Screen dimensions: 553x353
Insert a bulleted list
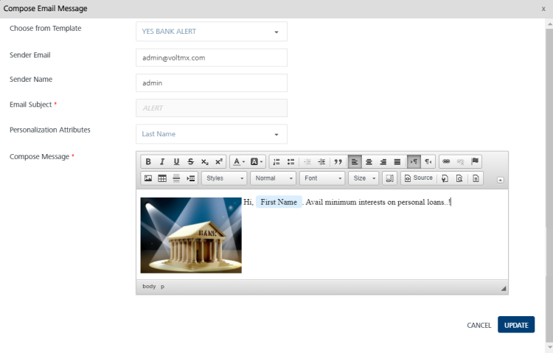[291, 161]
